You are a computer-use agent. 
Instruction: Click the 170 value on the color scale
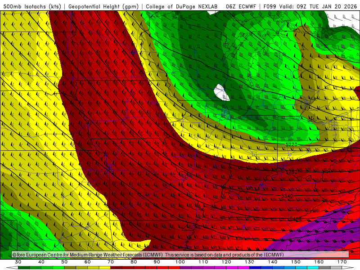coord(342,262)
